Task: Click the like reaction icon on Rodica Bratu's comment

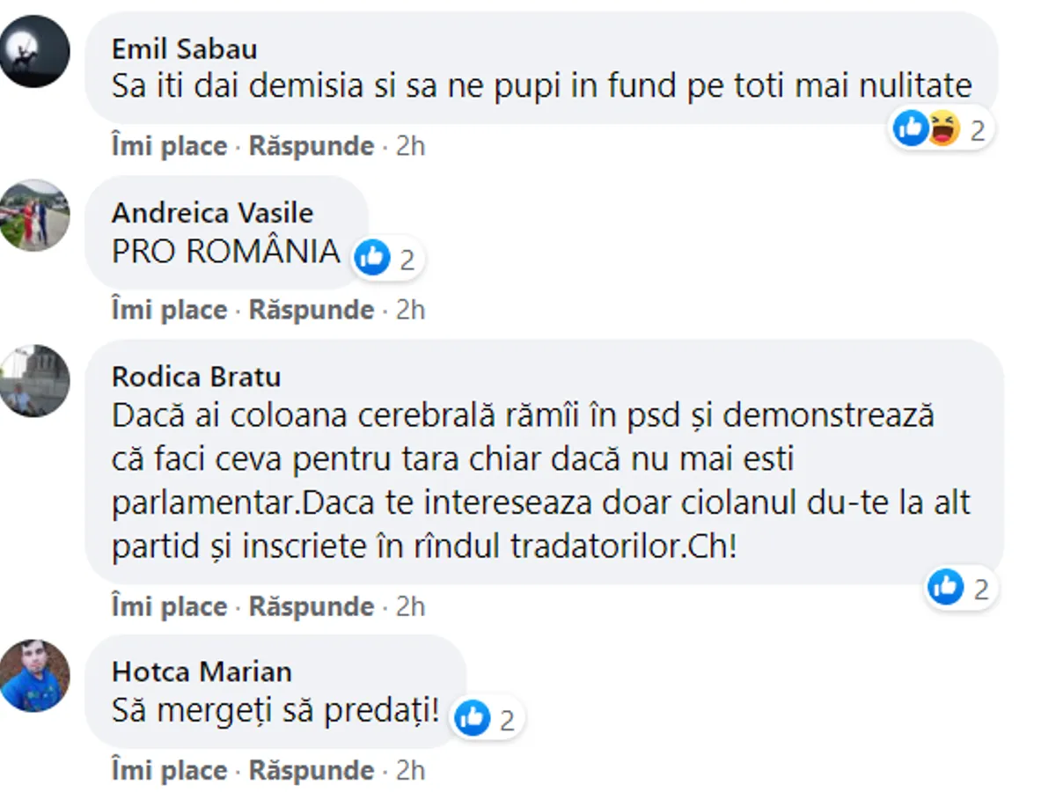Action: coord(946,587)
